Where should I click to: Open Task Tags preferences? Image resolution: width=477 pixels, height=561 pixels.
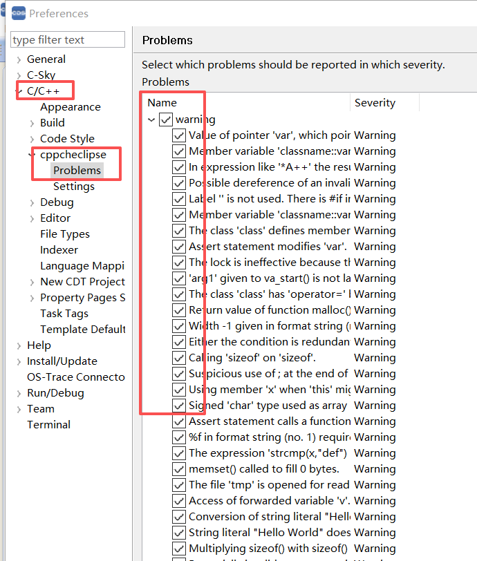(x=64, y=314)
